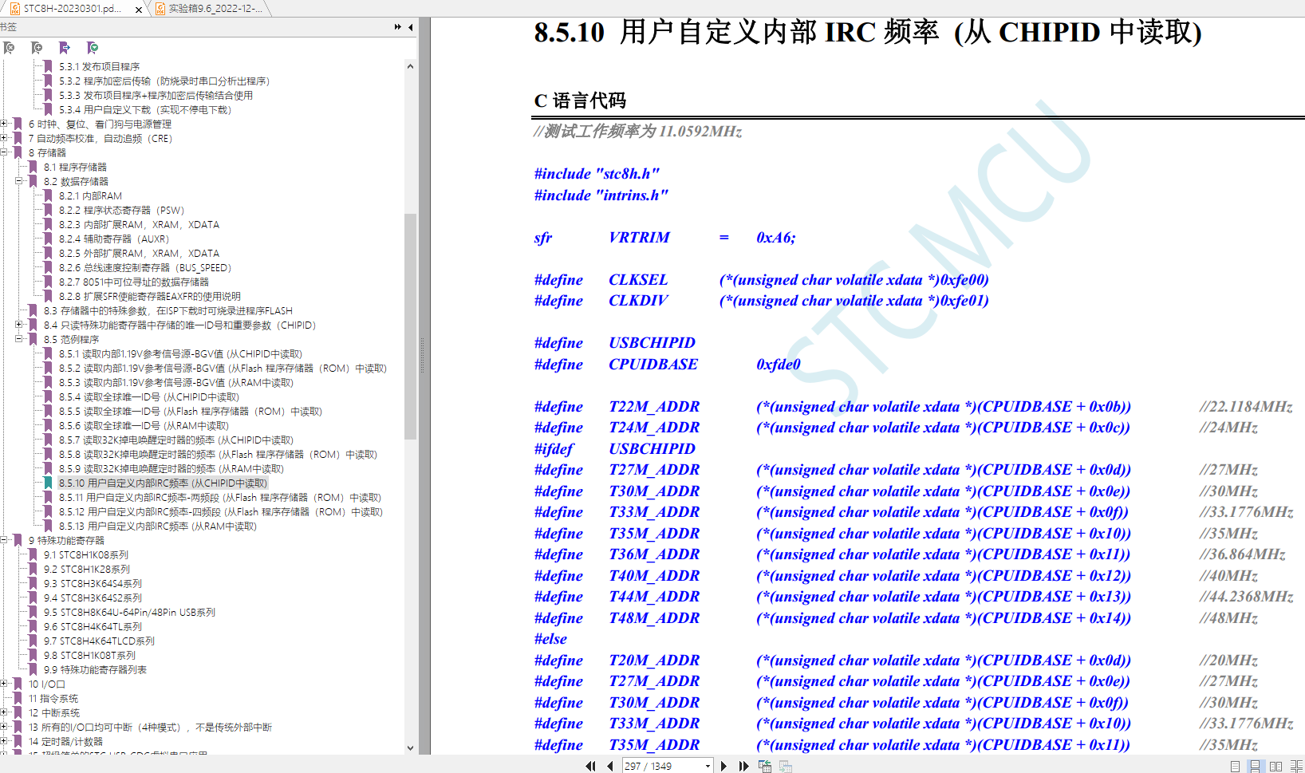
Task: Click the C 语言代码 section title
Action: click(580, 101)
